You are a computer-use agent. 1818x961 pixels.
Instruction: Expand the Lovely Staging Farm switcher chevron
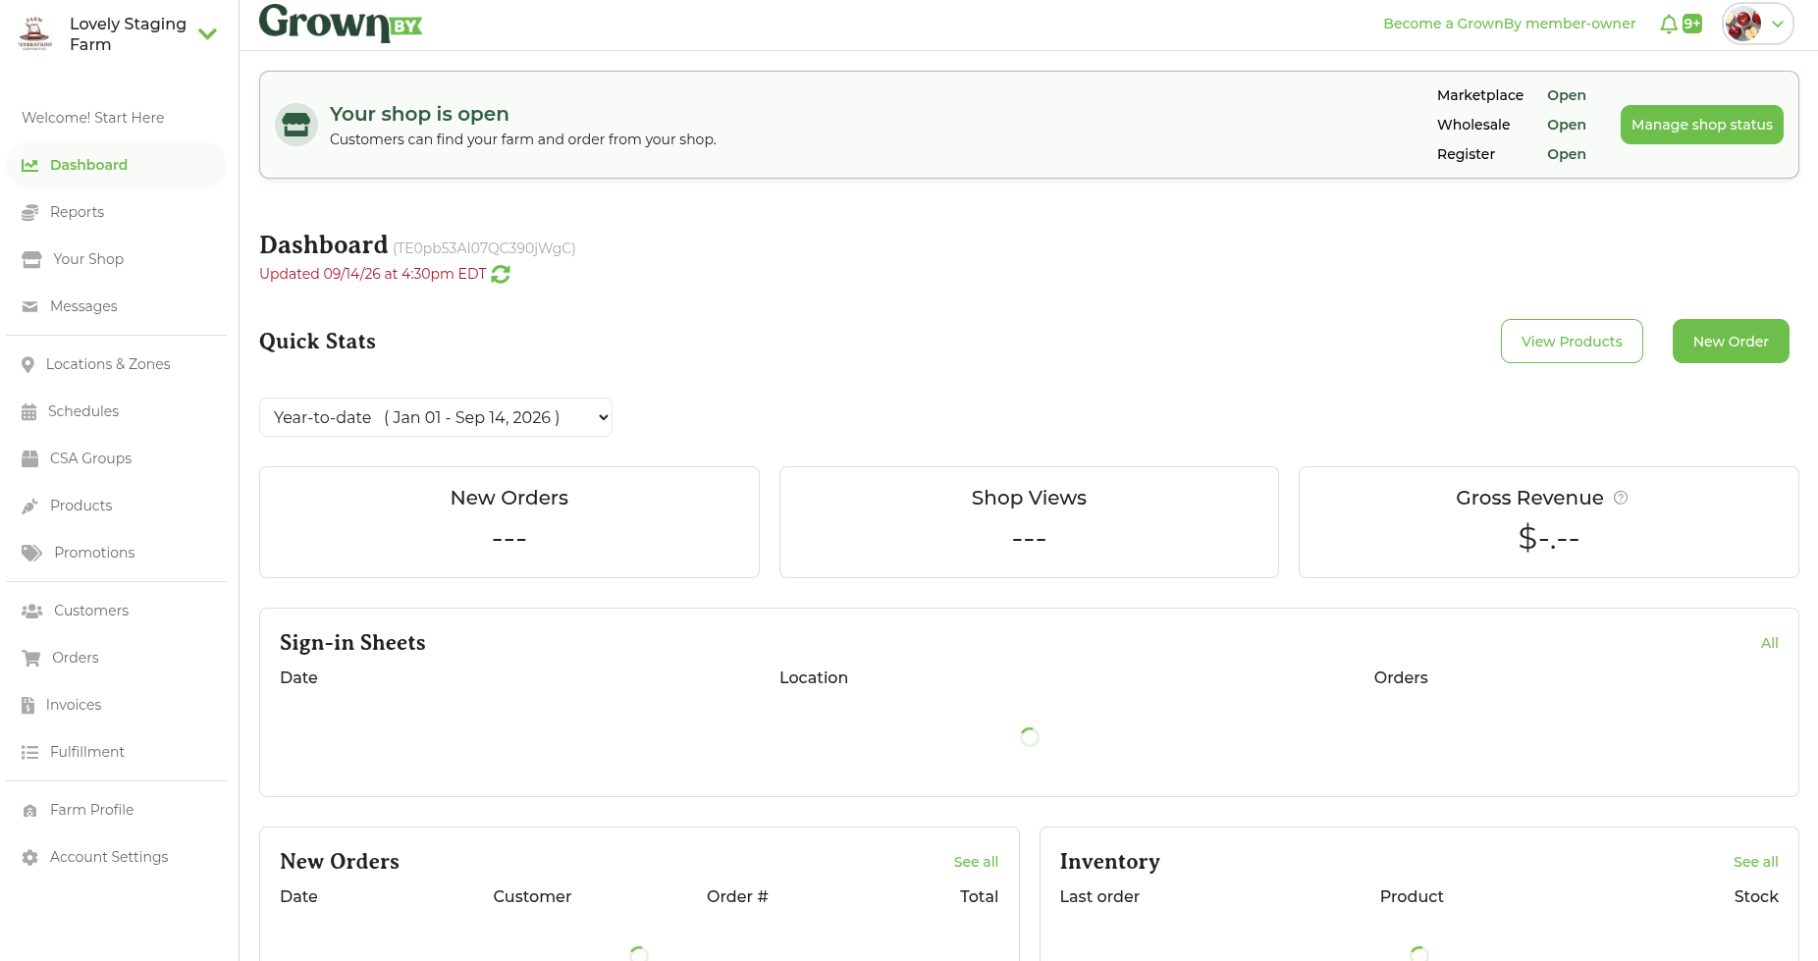pos(207,34)
